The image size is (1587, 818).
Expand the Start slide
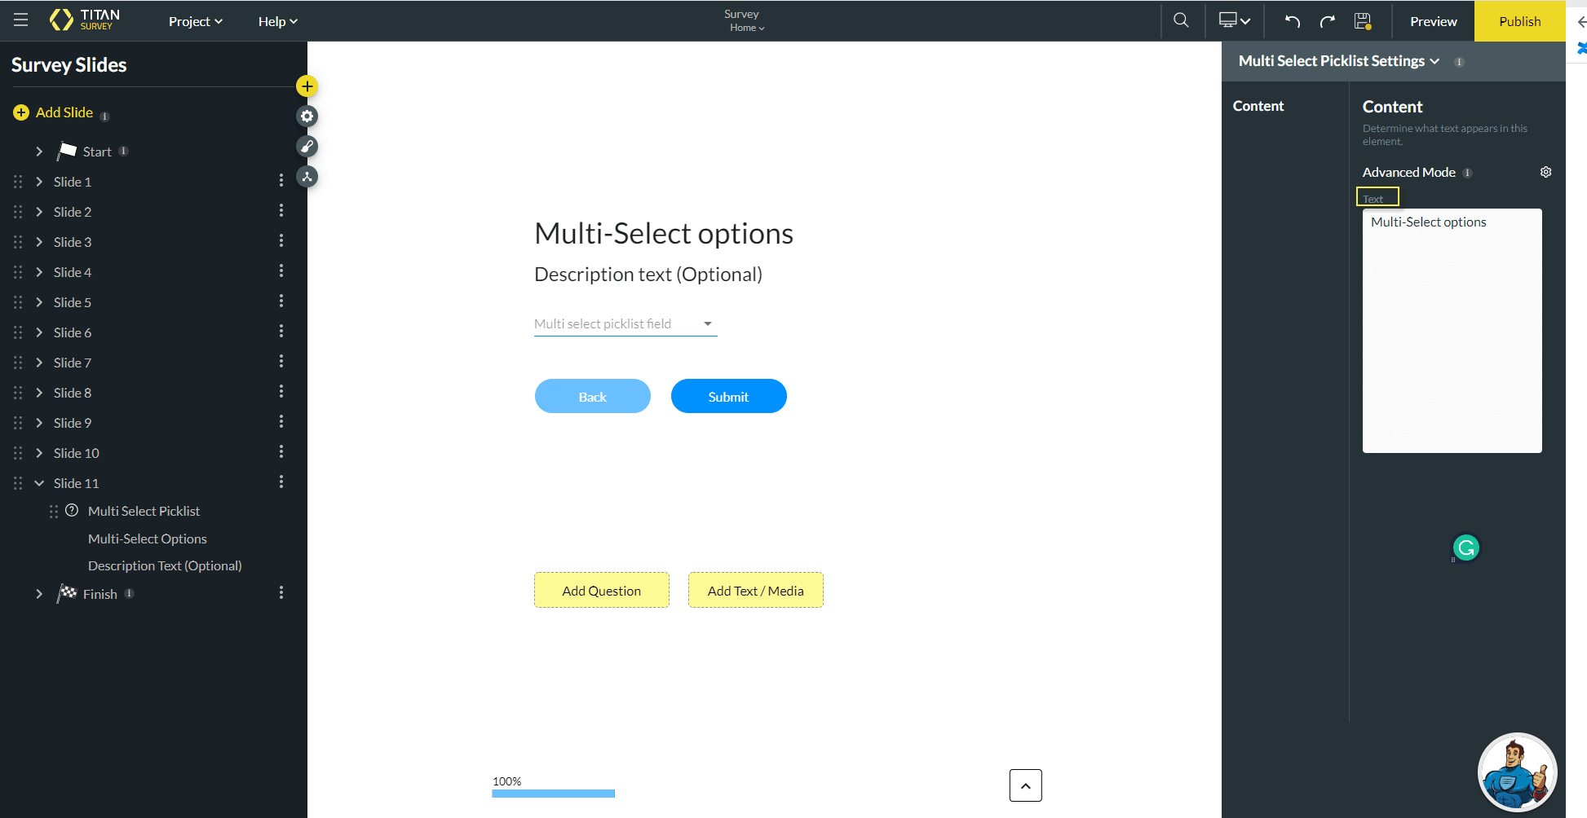click(39, 151)
